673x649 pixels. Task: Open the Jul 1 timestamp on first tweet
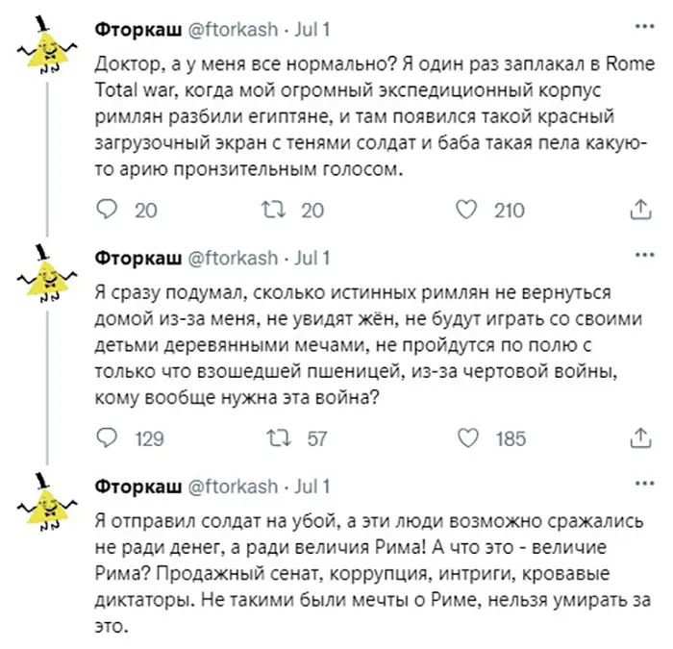pos(312,30)
